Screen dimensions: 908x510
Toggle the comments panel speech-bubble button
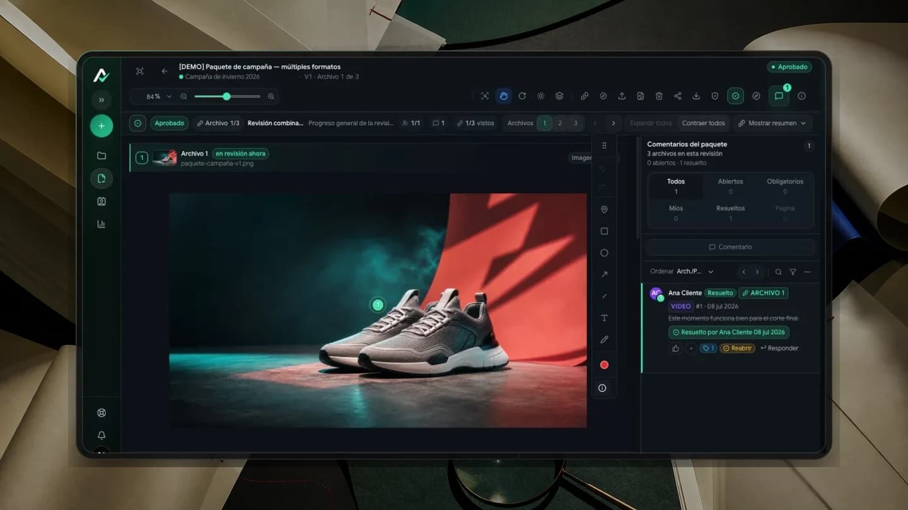[779, 96]
